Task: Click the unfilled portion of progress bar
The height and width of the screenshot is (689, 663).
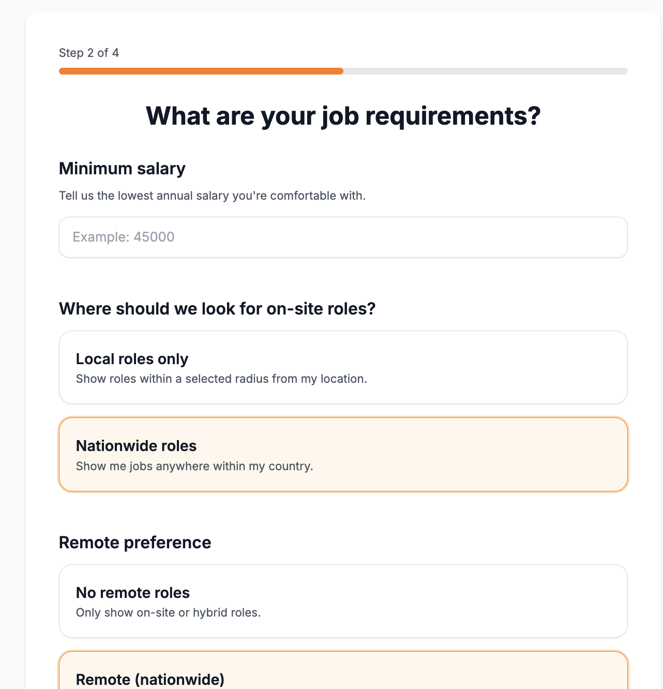Action: click(485, 71)
